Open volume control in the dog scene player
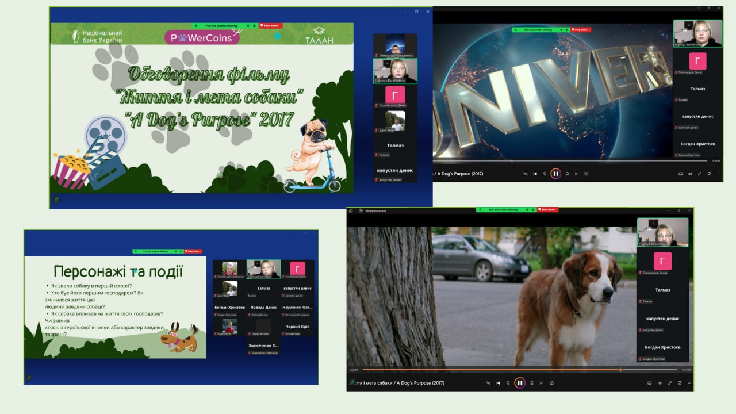The height and width of the screenshot is (414, 736). click(x=659, y=383)
